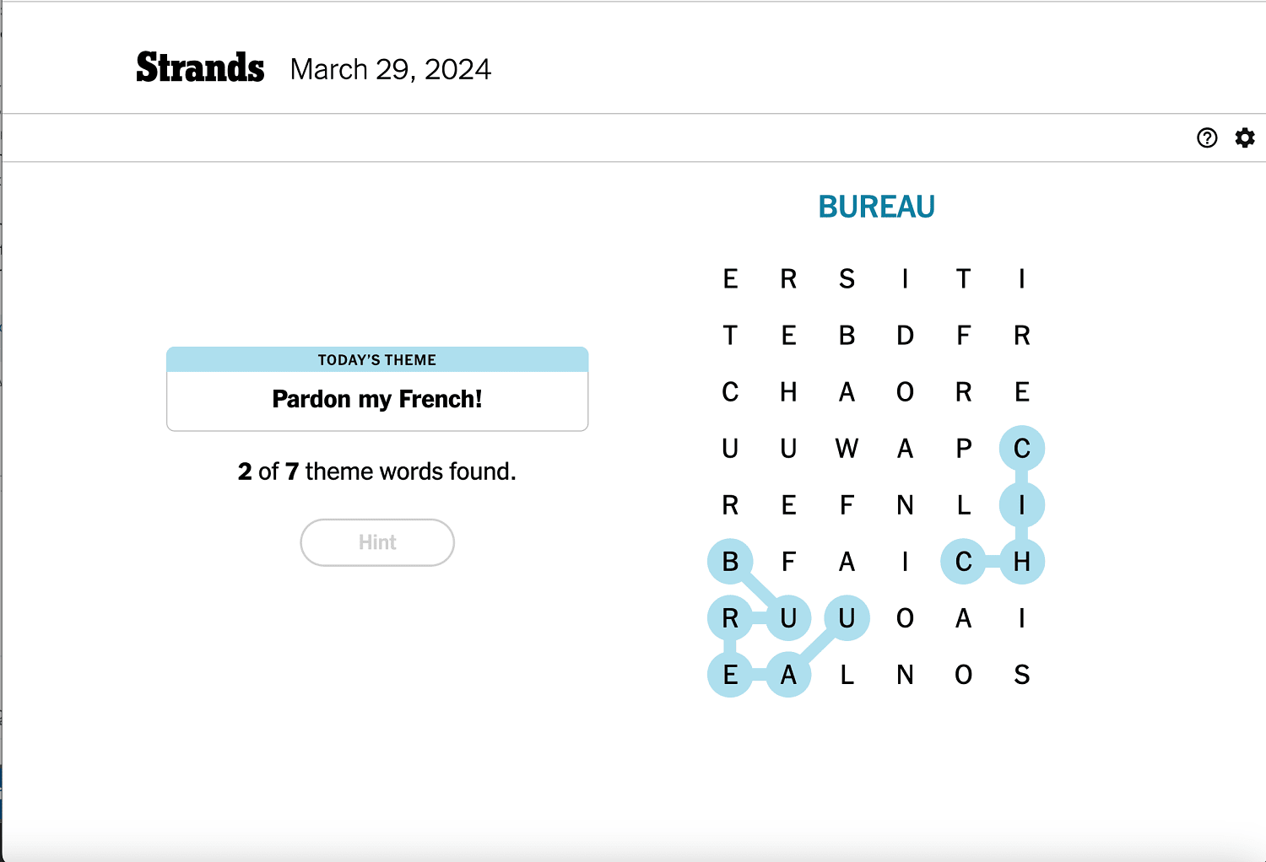Open the settings gear icon
The image size is (1266, 862).
point(1245,137)
